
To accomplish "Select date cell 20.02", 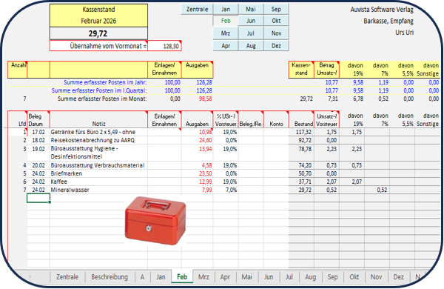I will [38, 165].
